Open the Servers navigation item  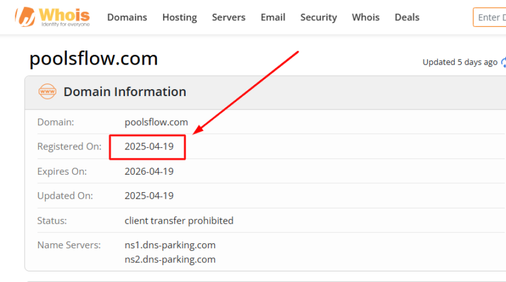(x=228, y=17)
